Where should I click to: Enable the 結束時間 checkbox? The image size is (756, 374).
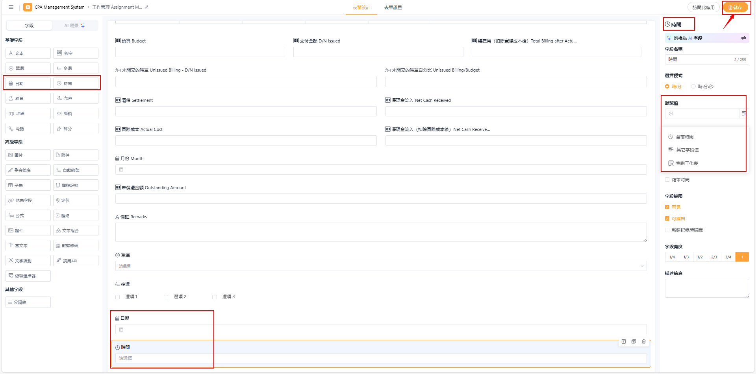coord(667,180)
